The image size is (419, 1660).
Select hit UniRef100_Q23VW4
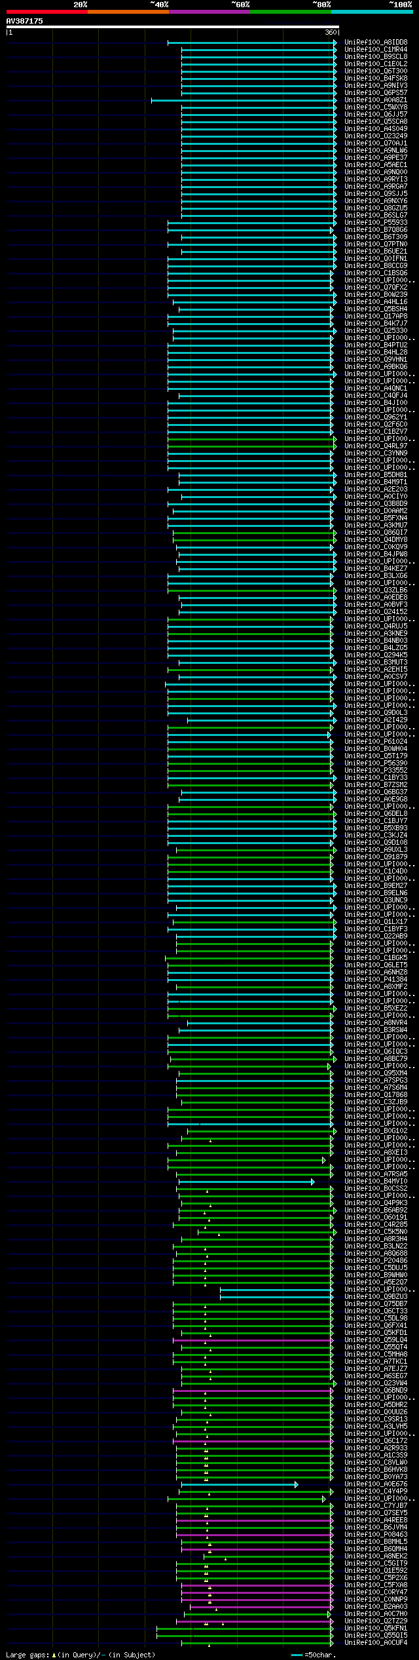click(x=376, y=1383)
